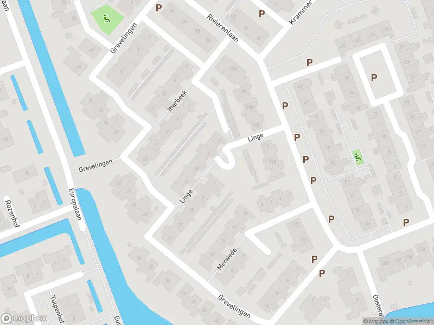434x325 pixels.
Task: Click the Tulpenhof street label
Action: 58,309
